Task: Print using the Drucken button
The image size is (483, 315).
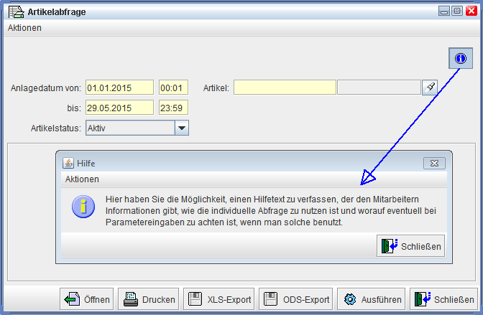Action: 147,299
